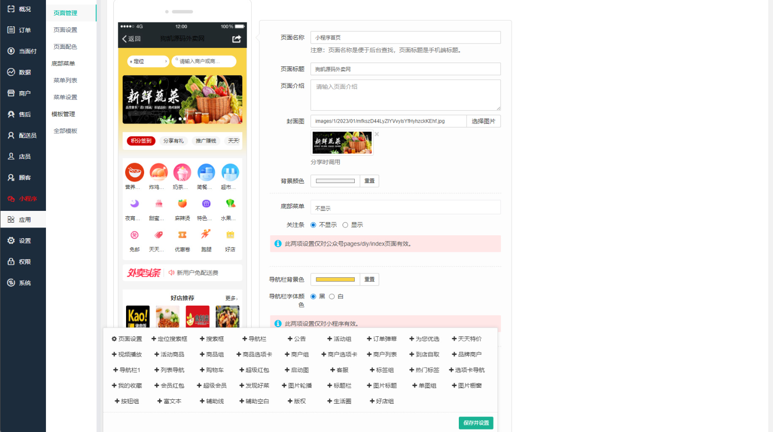The image size is (773, 432).
Task: Click the 炸鸡 category icon in the preview
Action: 158,173
